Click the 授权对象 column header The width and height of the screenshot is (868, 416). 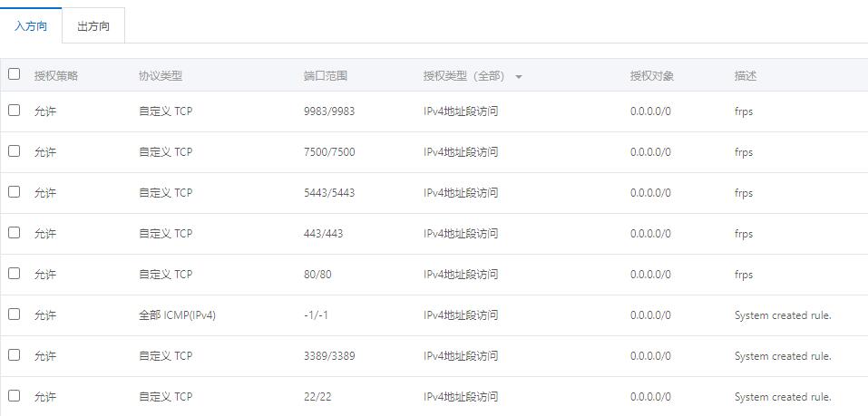652,76
